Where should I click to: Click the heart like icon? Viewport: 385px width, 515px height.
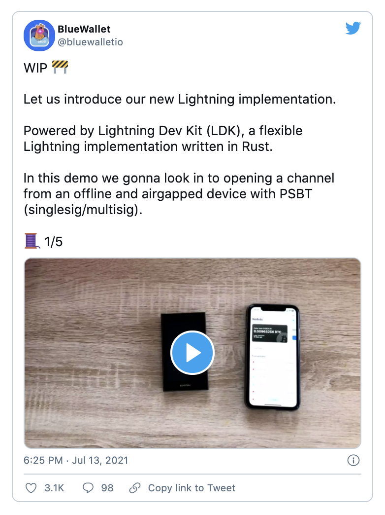pos(31,488)
